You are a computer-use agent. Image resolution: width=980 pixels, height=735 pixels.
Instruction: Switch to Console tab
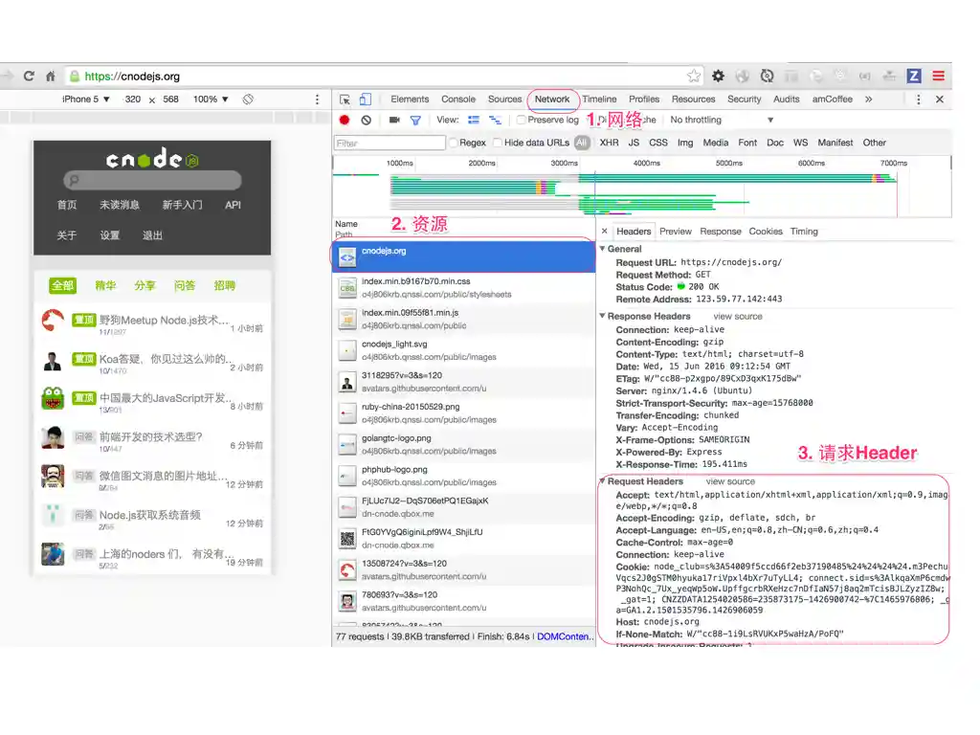[x=458, y=100]
